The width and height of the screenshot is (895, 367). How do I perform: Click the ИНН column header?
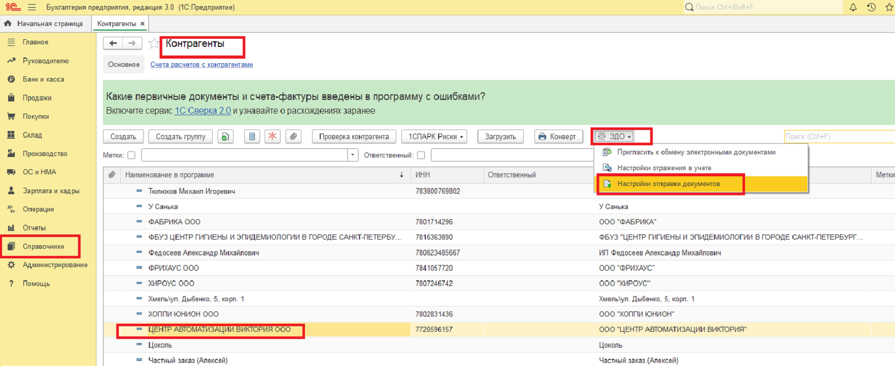coord(447,175)
